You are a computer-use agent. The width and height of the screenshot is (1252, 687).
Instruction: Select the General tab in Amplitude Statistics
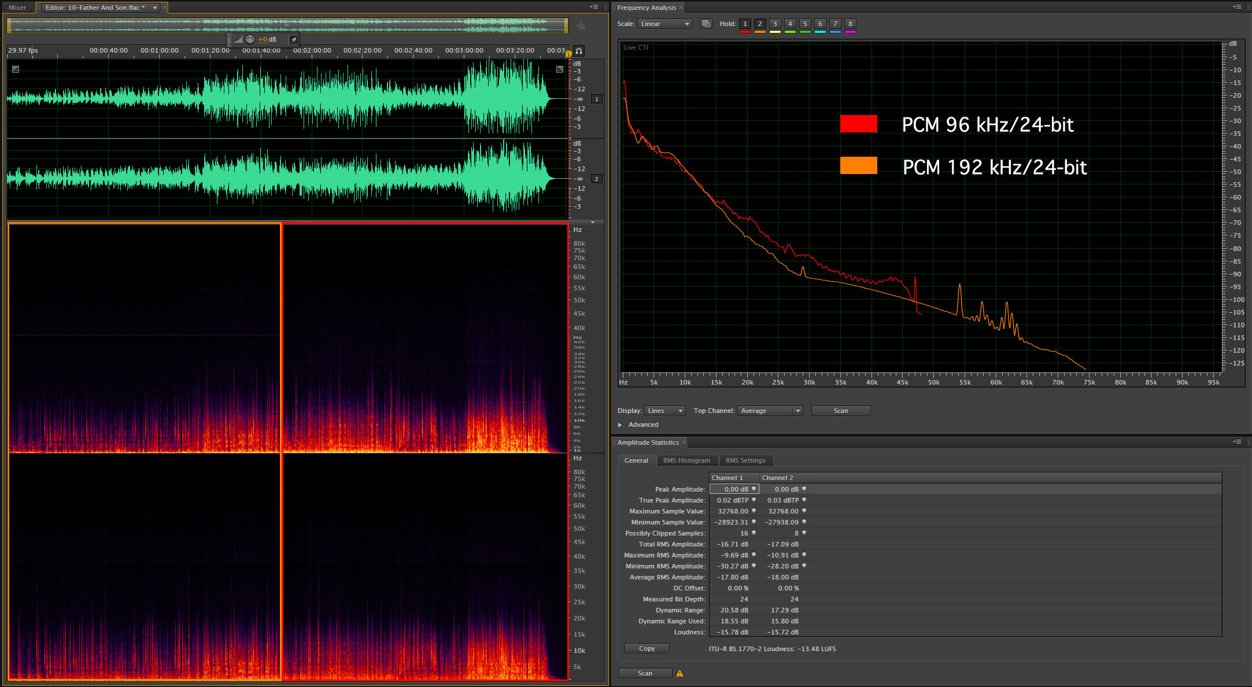pos(636,460)
